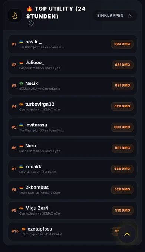Open the help question mark icon
Image resolution: width=145 pixels, height=252 pixels.
click(x=31, y=23)
